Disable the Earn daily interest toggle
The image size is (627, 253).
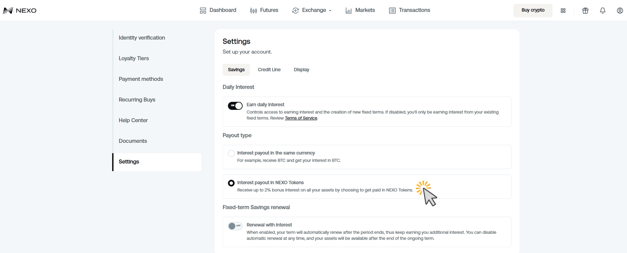click(x=235, y=106)
